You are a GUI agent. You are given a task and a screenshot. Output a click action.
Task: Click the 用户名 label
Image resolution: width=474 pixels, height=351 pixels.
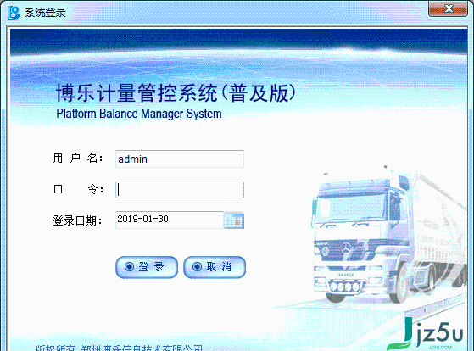coord(78,158)
